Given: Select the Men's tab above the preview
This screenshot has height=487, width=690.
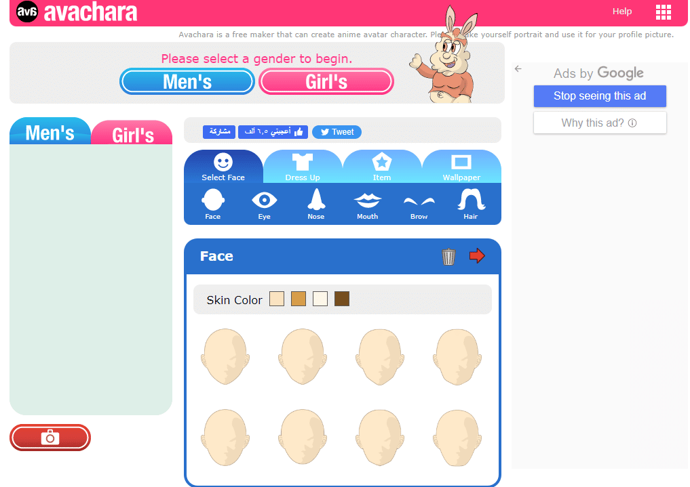Looking at the screenshot, I should coord(50,131).
